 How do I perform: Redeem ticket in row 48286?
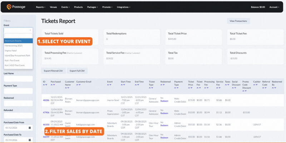point(164,101)
